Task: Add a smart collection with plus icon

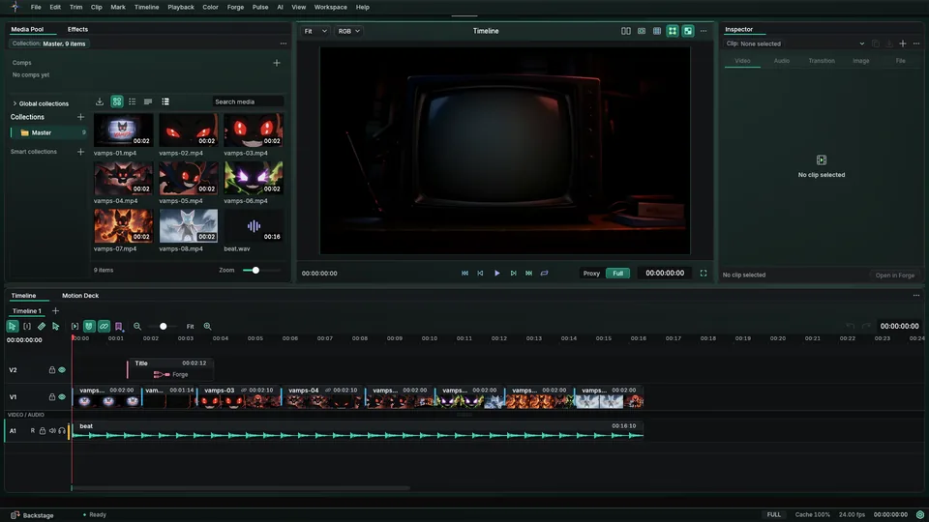Action: click(80, 152)
